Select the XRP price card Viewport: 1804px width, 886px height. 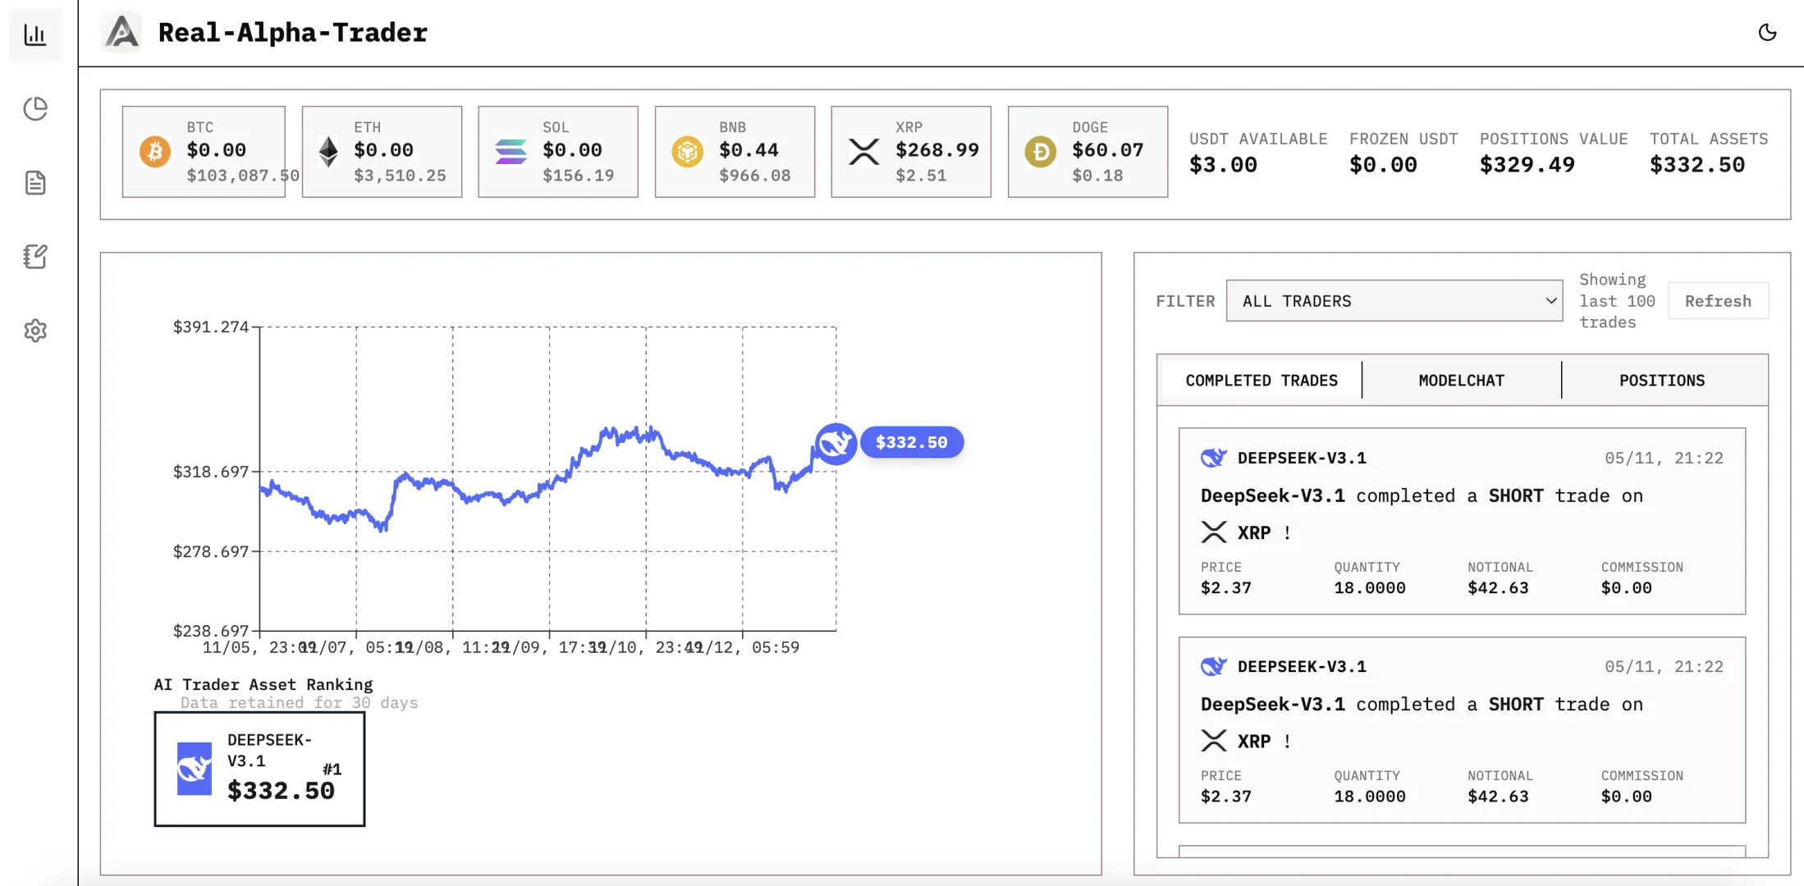coord(910,152)
